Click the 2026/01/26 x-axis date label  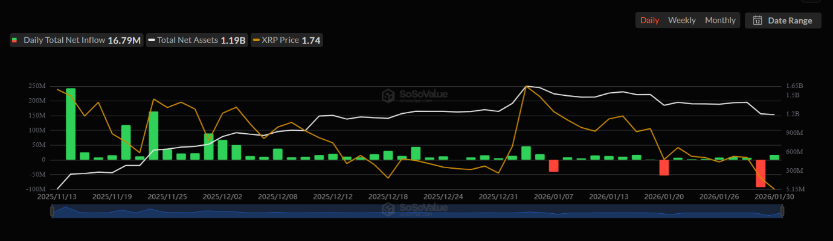(719, 196)
